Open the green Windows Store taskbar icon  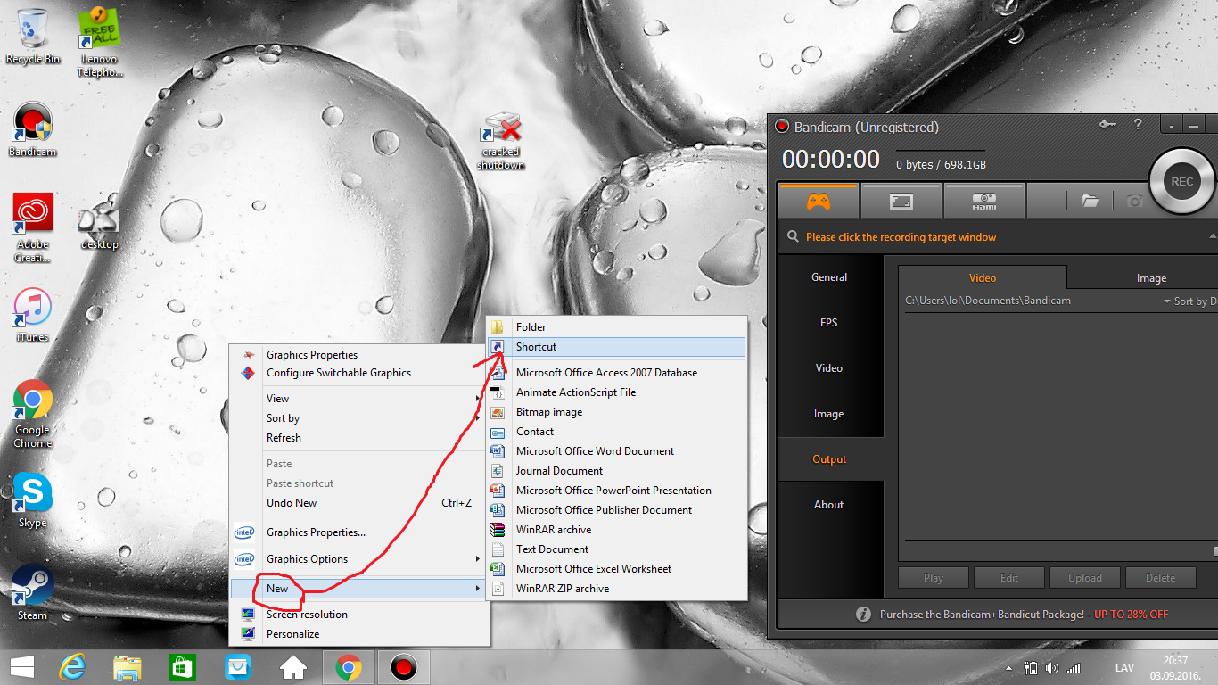coord(183,666)
